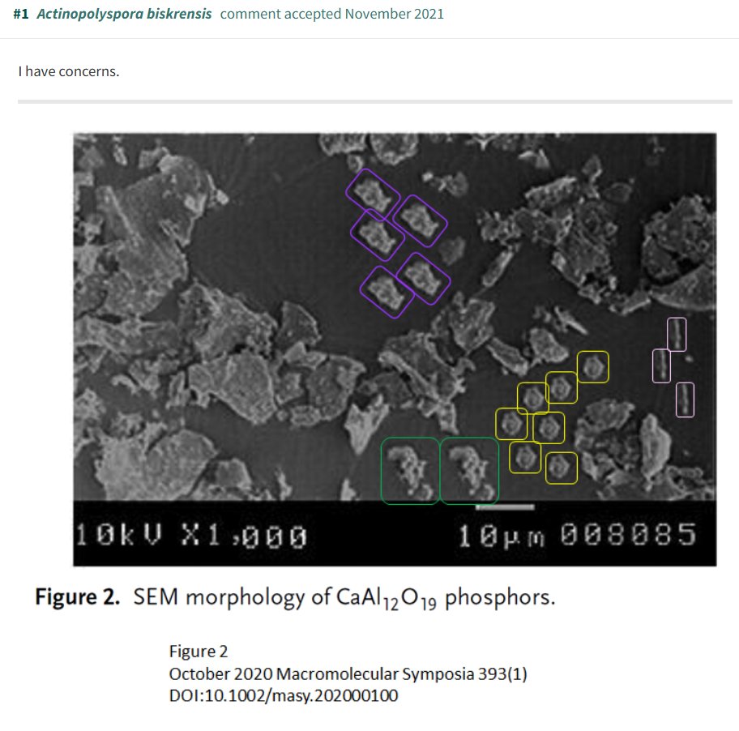Select the lowest pink-boxed elongated particle
The image size is (739, 731).
(686, 400)
